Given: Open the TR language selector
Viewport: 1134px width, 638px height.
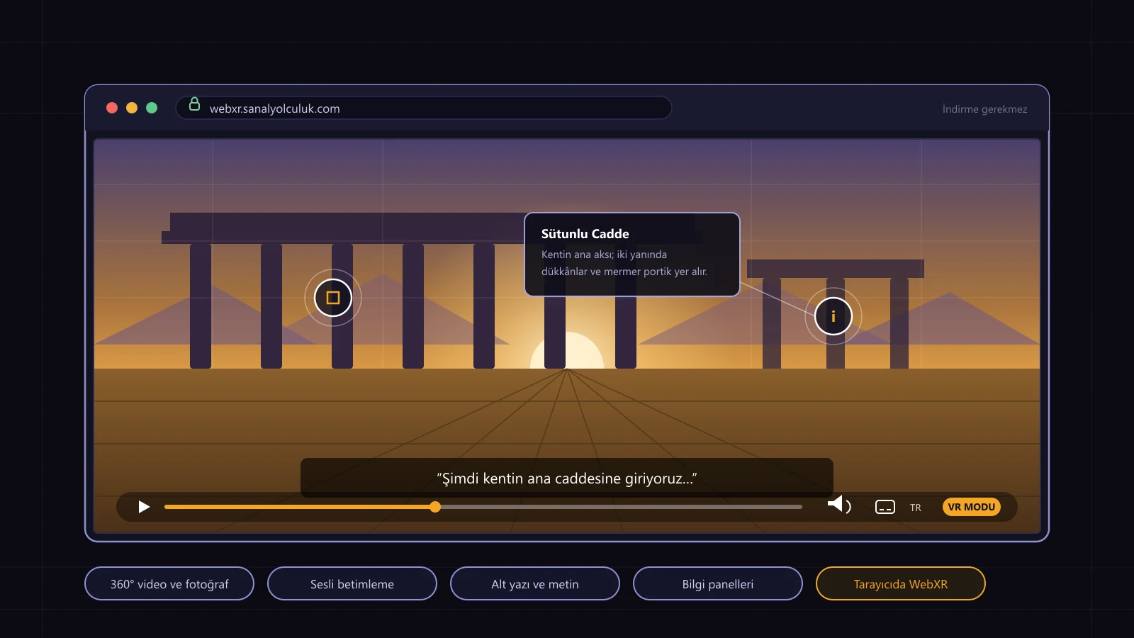Looking at the screenshot, I should click(916, 508).
